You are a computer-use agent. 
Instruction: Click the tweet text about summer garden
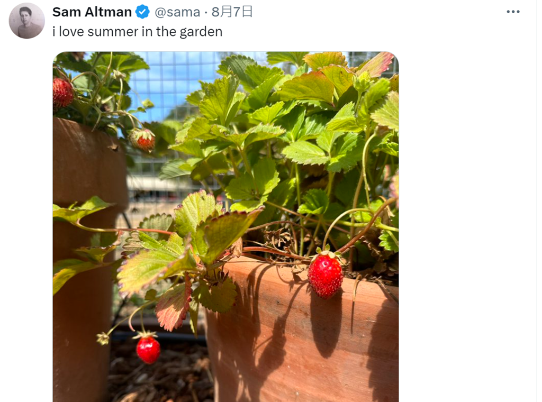tap(138, 31)
